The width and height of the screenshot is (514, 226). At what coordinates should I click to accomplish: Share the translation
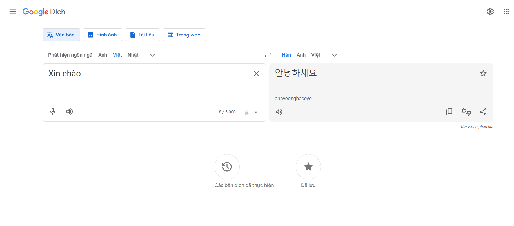click(x=483, y=112)
